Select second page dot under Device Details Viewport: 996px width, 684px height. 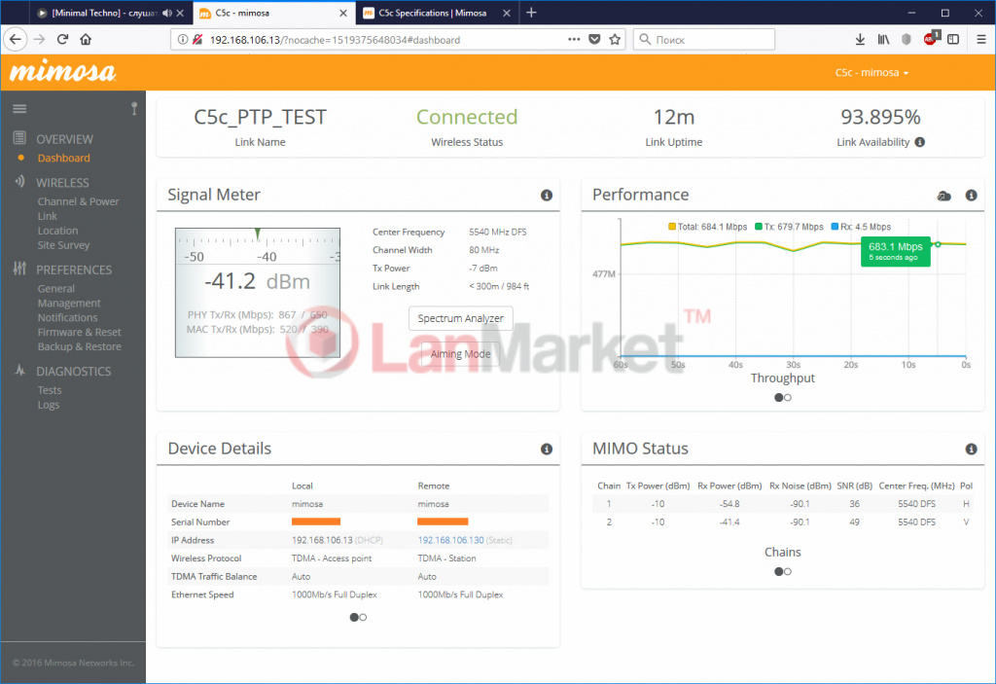point(363,617)
